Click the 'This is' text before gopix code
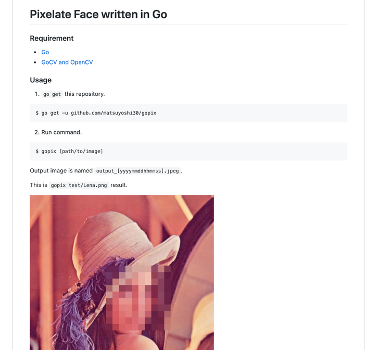The height and width of the screenshot is (350, 375). [x=39, y=185]
